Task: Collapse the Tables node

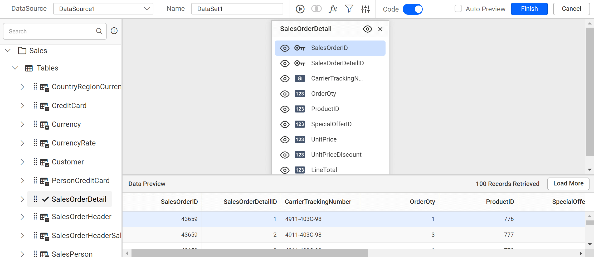Action: [x=15, y=68]
